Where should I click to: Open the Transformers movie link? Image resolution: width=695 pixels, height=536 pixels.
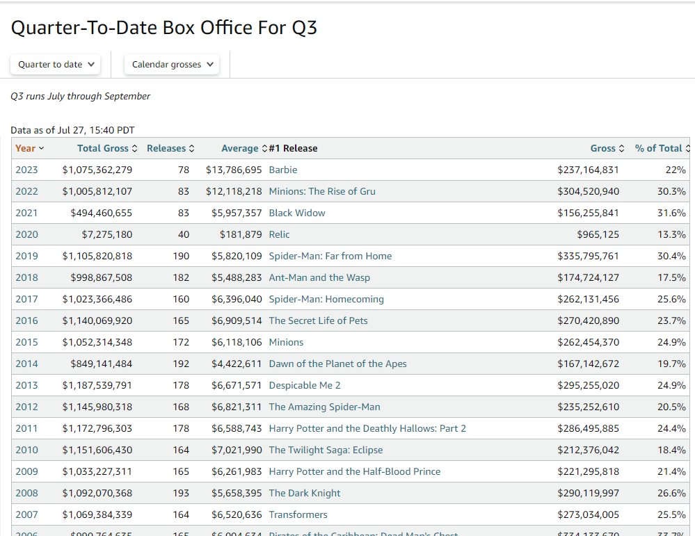pos(298,514)
